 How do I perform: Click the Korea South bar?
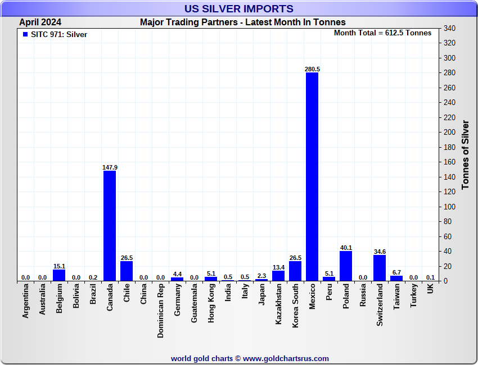pyautogui.click(x=295, y=271)
